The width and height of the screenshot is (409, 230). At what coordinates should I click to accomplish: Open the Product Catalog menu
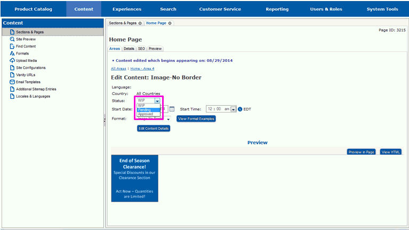coord(33,9)
